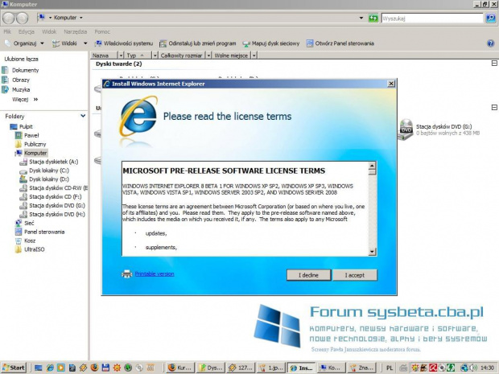Click the search magnifier button
Screen dimensions: 499x374
pos(490,18)
